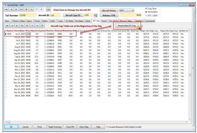Screen dimensions: 197x133
Task: Go to previous AC Log entry
Action: coord(12,26)
